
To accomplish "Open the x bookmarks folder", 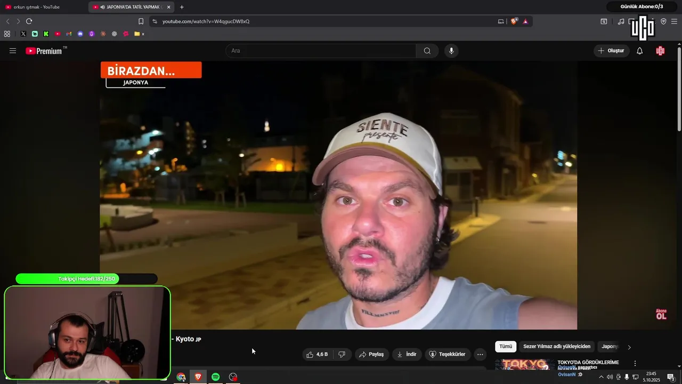I will 140,34.
